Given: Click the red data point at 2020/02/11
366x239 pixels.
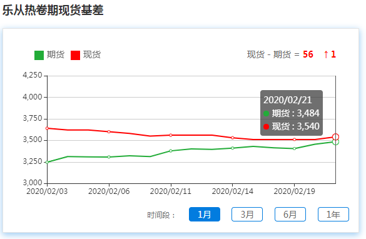Looking at the screenshot, I should pyautogui.click(x=171, y=135).
